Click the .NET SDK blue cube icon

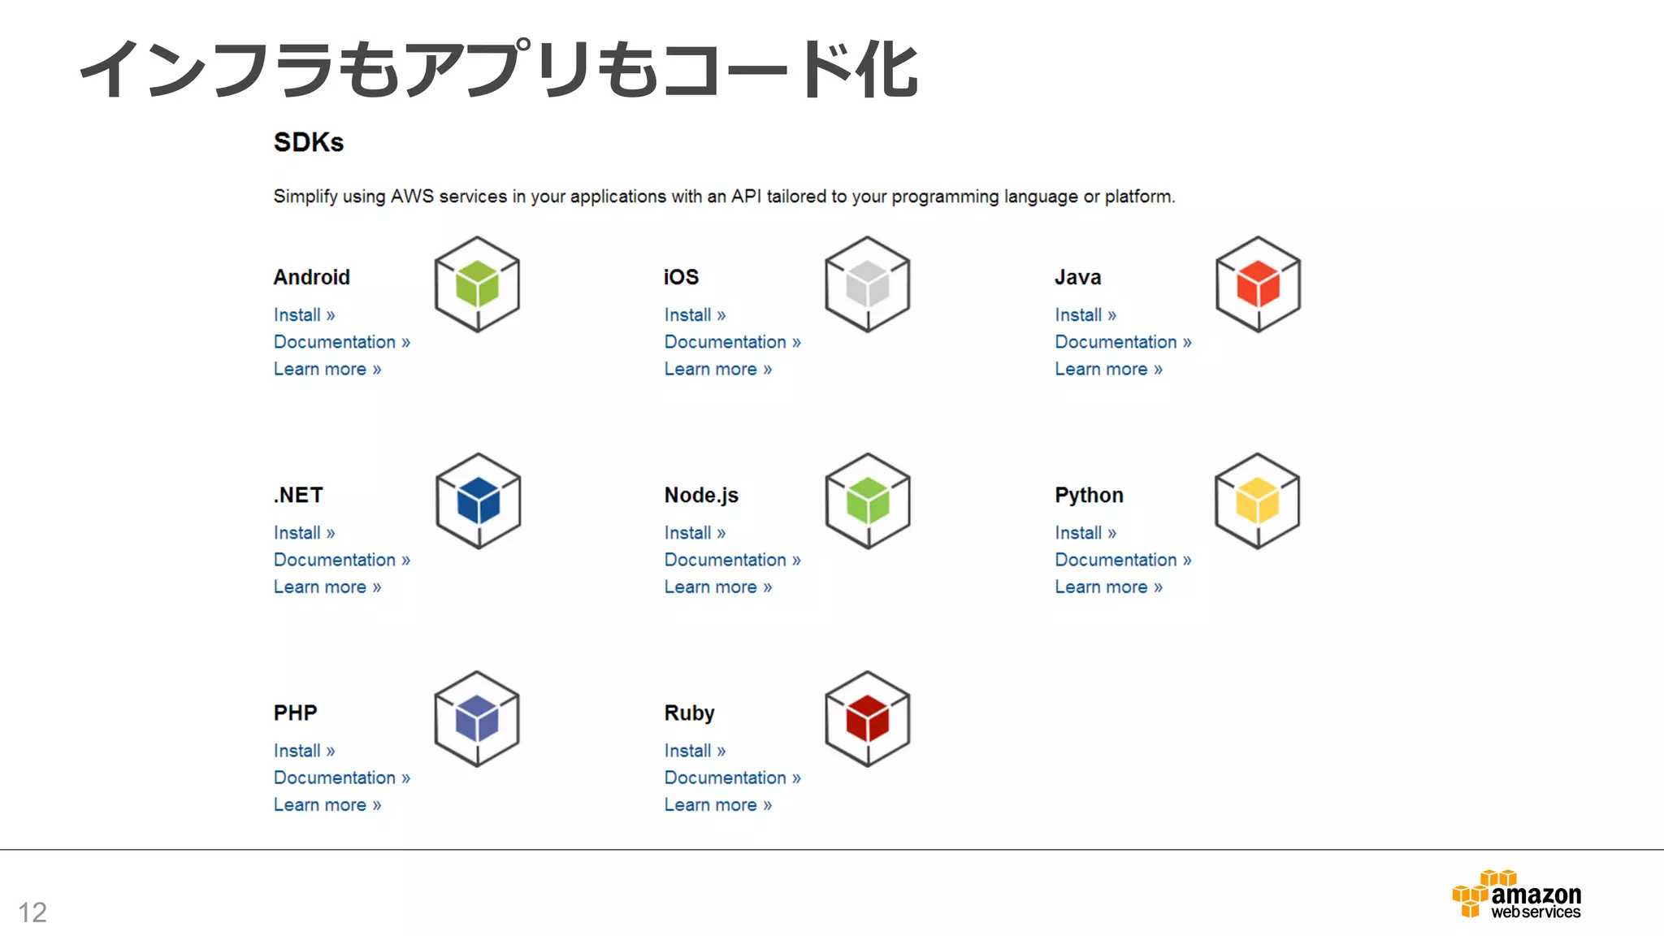478,501
